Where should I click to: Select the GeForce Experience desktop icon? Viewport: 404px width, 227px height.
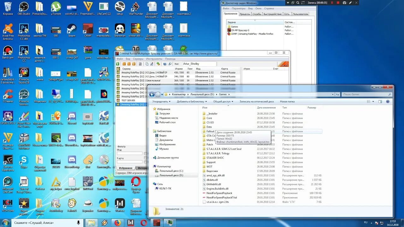click(x=8, y=163)
